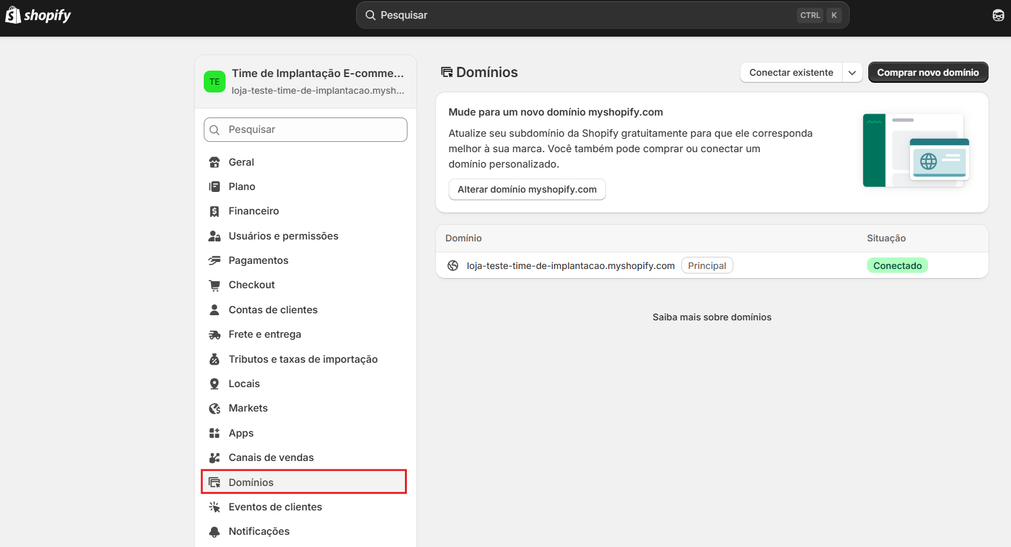Go to Locais settings
Viewport: 1011px width, 547px height.
[305, 384]
